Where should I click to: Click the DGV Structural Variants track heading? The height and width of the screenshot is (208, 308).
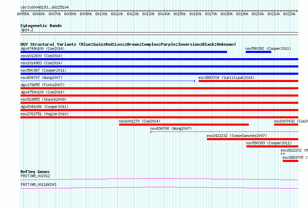click(x=128, y=44)
